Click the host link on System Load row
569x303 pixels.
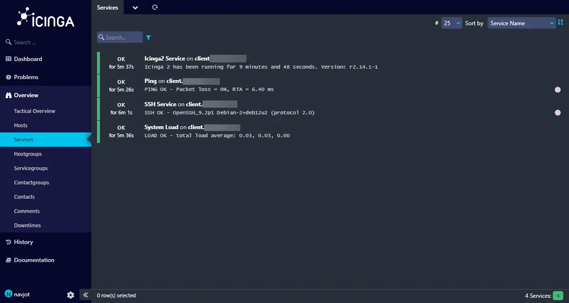point(214,127)
